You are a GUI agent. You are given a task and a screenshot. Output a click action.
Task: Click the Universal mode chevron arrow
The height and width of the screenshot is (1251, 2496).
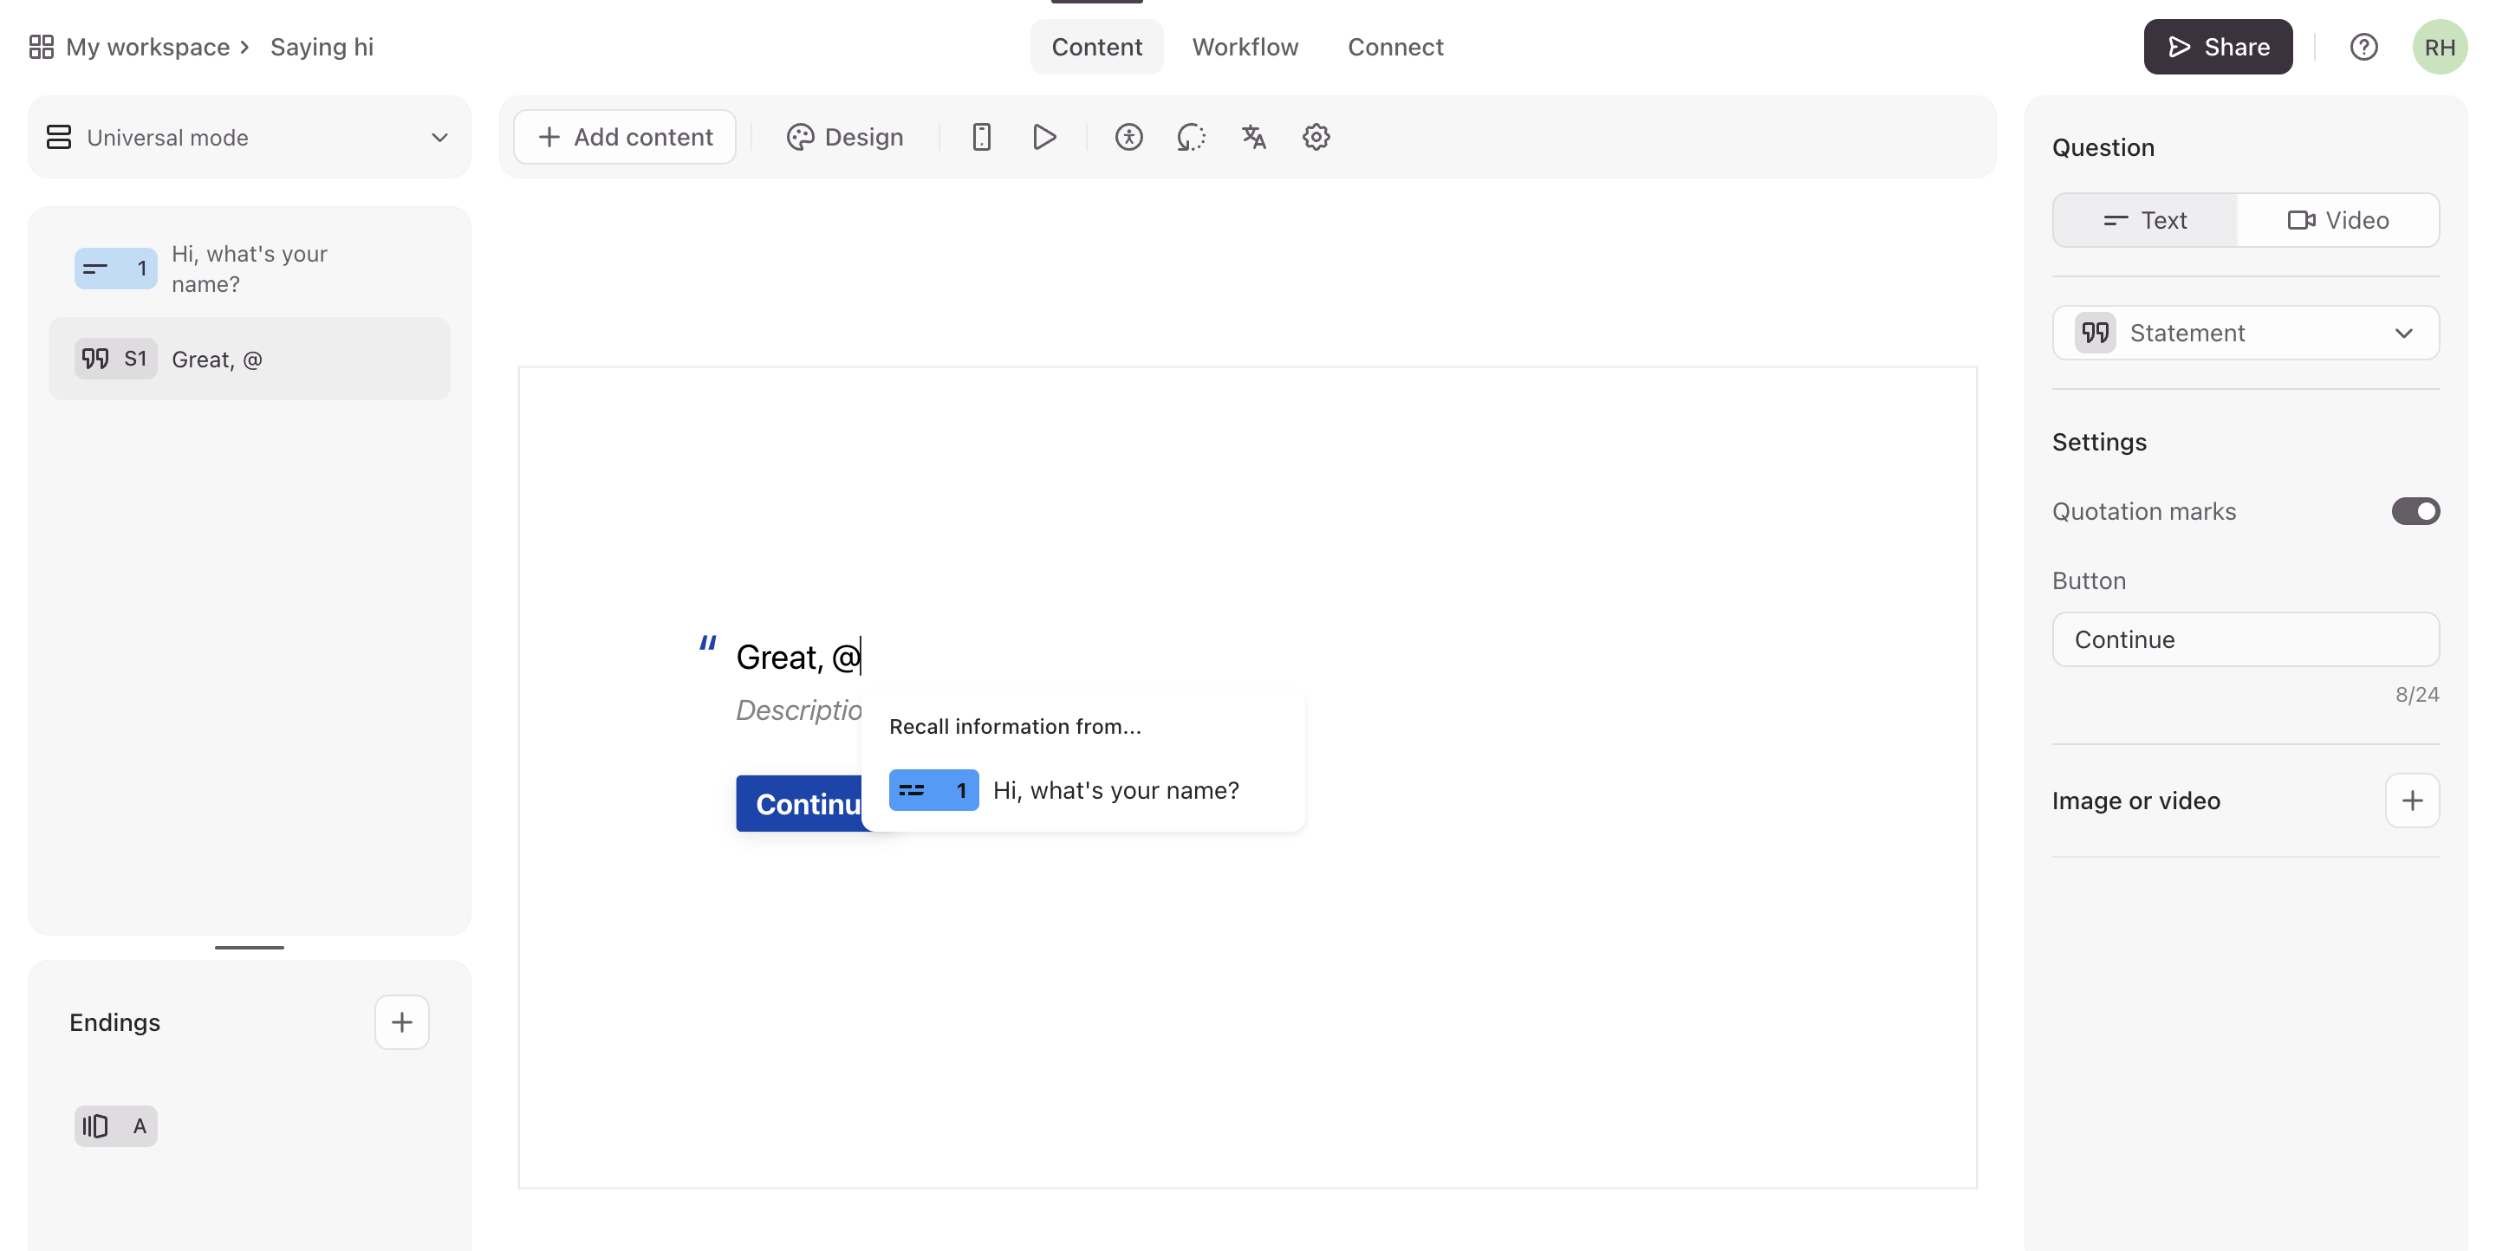[439, 137]
